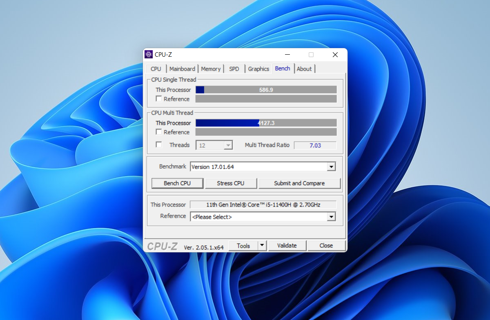Open the Graphics tab
Screen dimensions: 490x320
click(258, 69)
